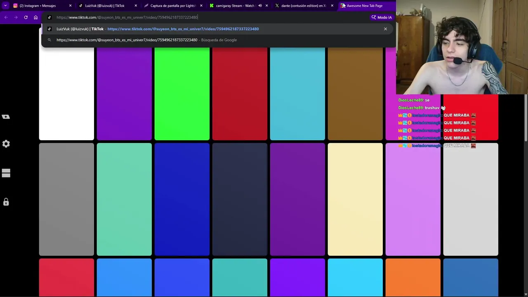Select the lilac tile
Image resolution: width=528 pixels, height=297 pixels.
tap(413, 199)
